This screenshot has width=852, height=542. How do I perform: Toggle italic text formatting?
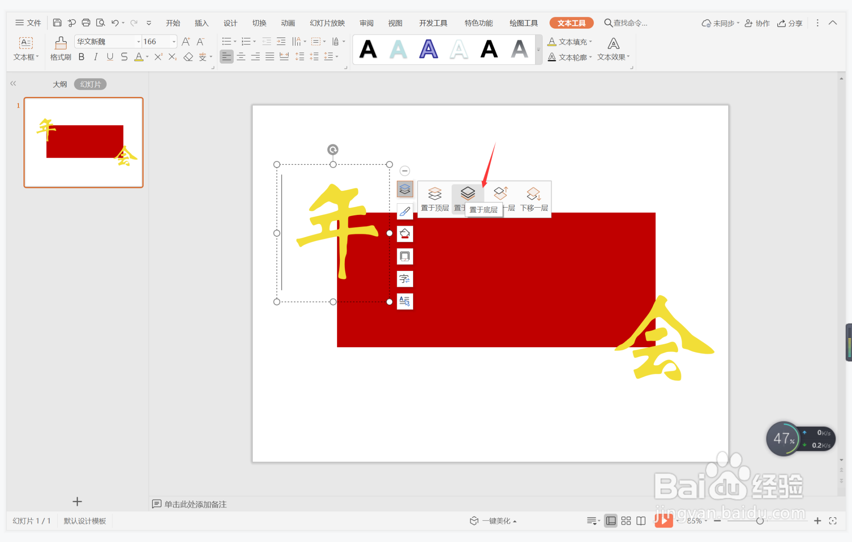pos(96,57)
